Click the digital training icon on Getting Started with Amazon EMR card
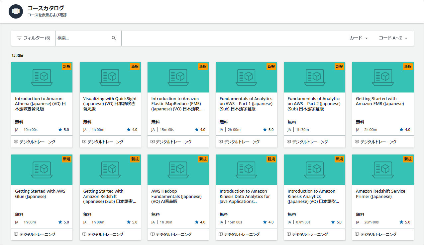 357,142
